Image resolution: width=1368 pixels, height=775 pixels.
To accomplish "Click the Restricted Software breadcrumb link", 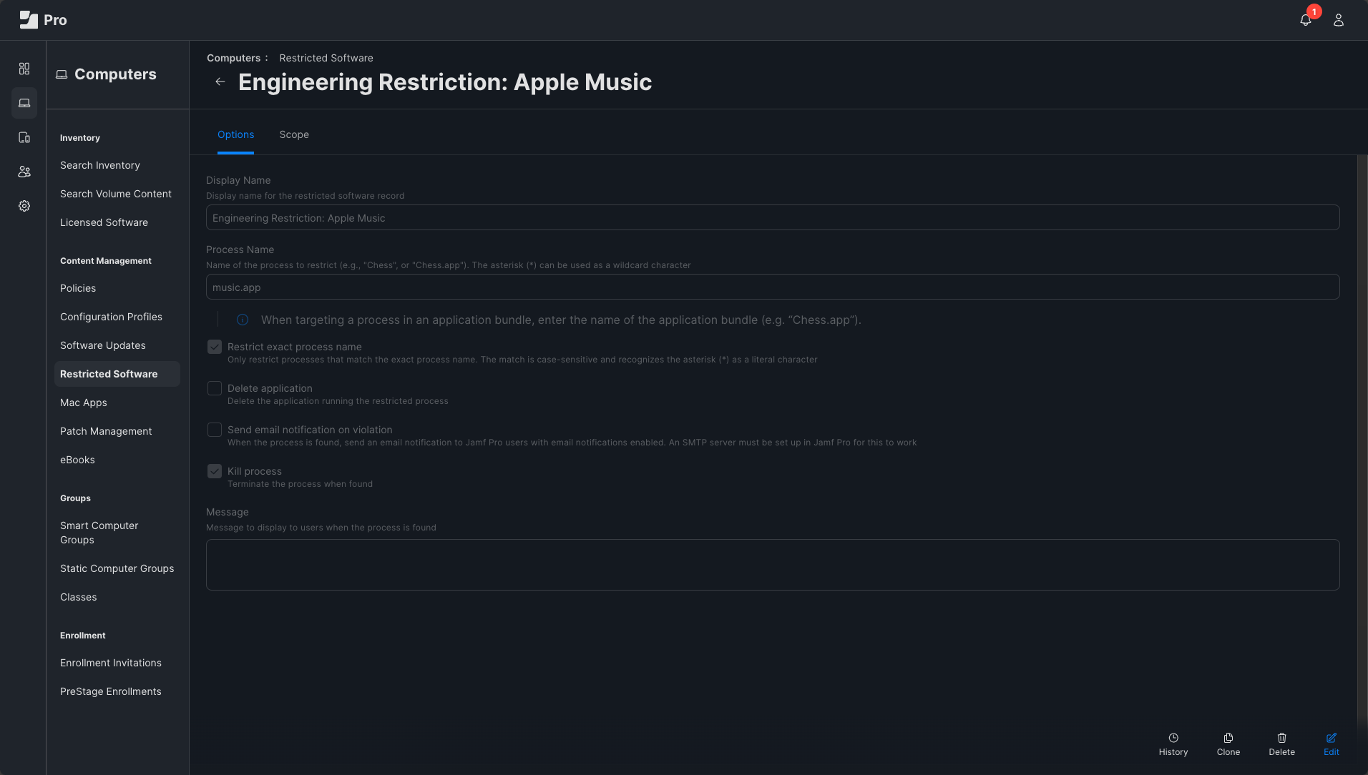I will coord(326,58).
